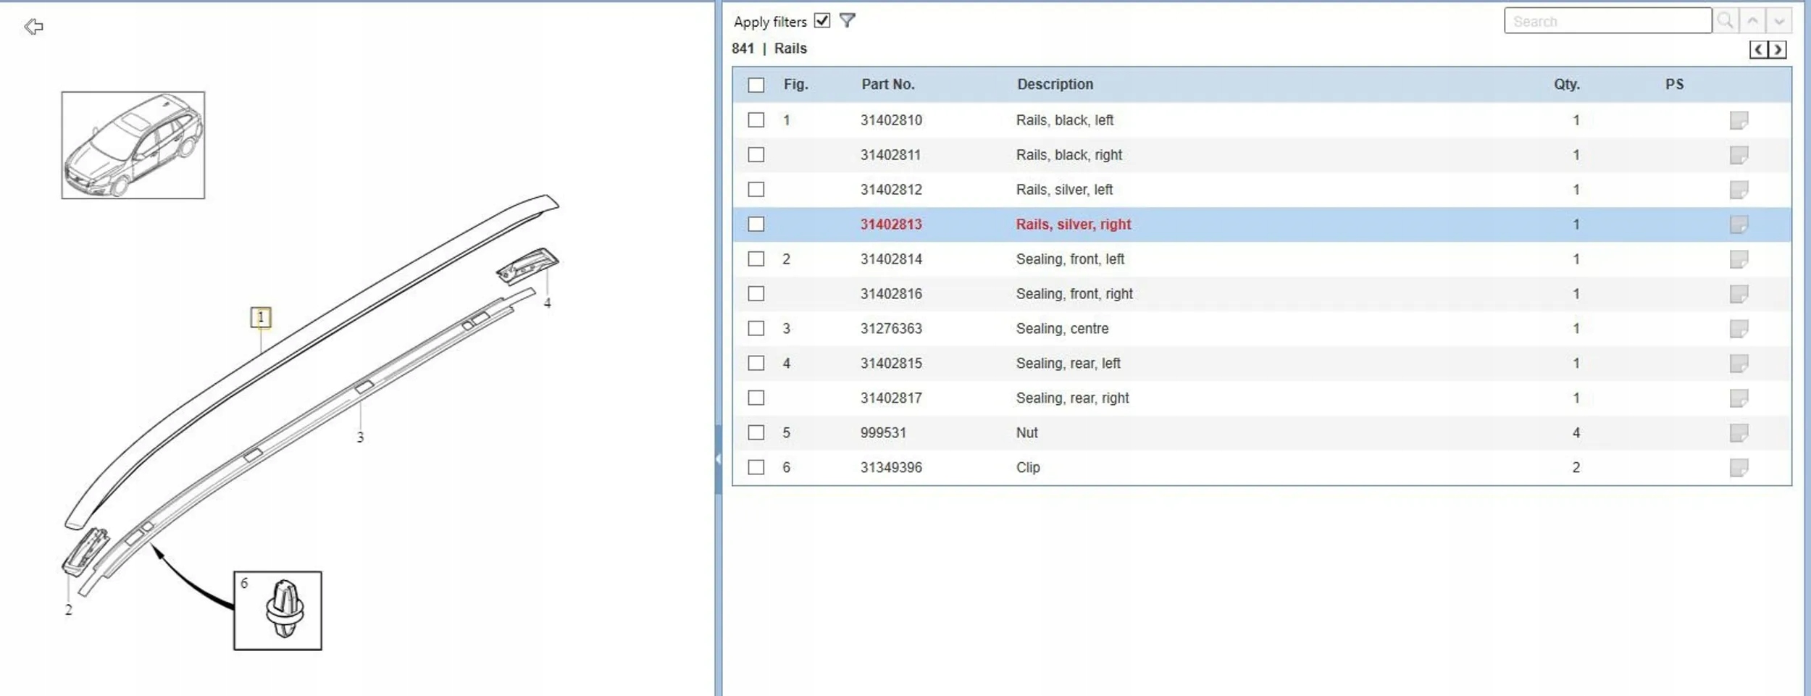
Task: Open note icon for Rails, silver, right
Action: click(1739, 225)
